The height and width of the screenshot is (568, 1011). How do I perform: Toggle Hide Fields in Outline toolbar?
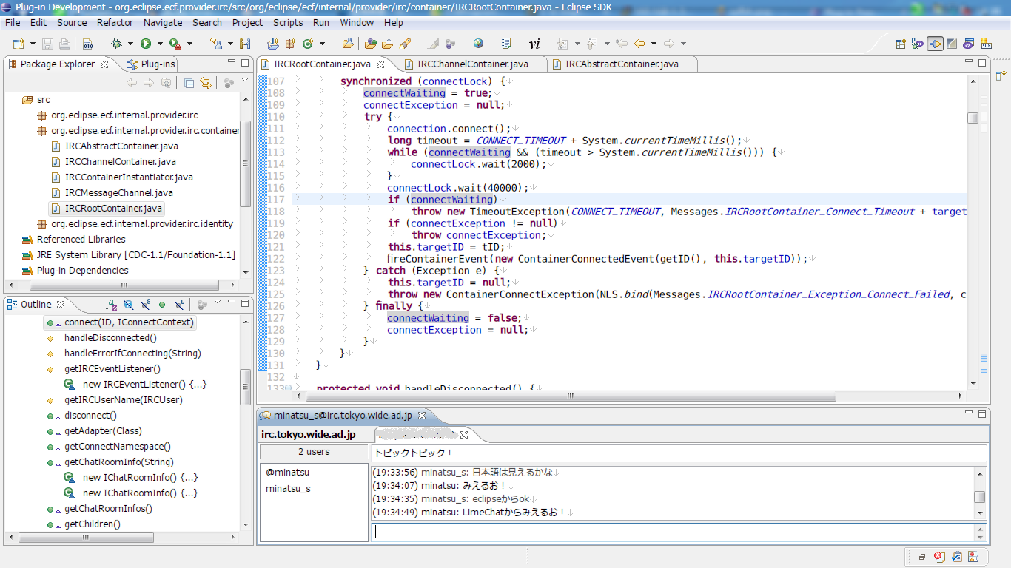pyautogui.click(x=128, y=304)
